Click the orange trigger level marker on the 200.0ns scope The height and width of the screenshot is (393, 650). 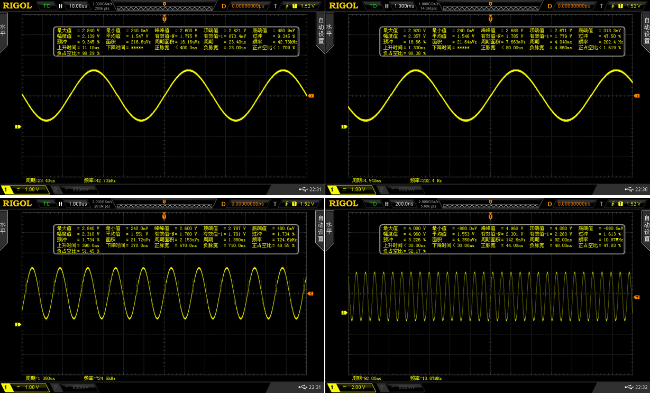[x=637, y=298]
